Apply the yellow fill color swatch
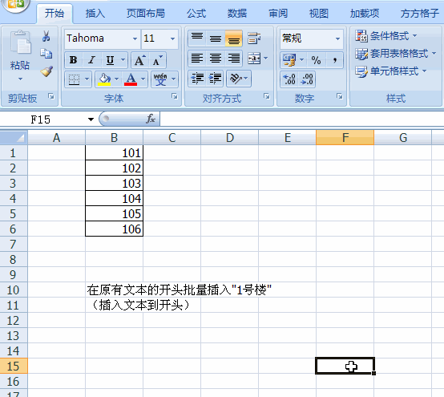 click(104, 79)
